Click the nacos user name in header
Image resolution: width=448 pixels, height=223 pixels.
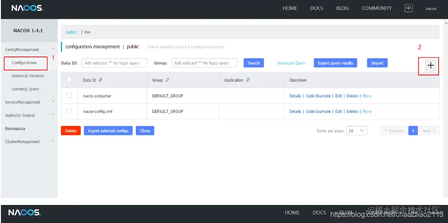pos(431,9)
